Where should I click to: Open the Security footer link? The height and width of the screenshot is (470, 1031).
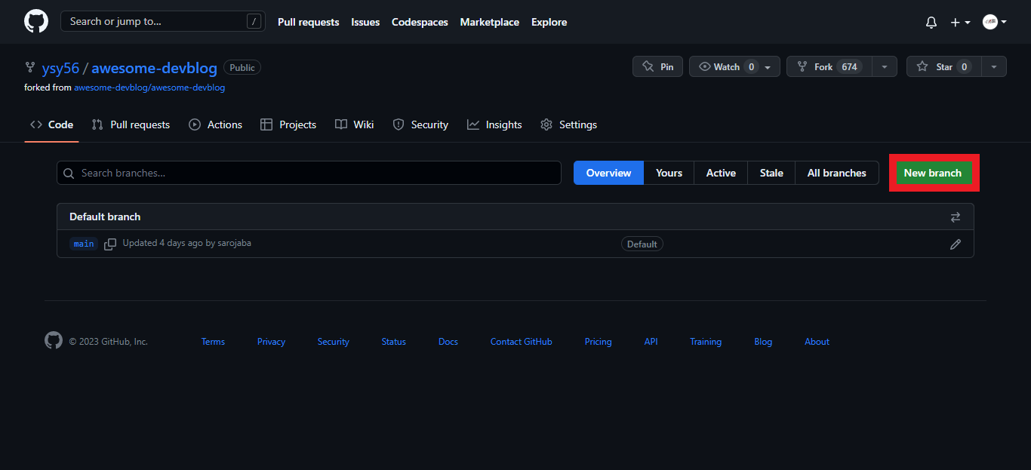click(334, 342)
